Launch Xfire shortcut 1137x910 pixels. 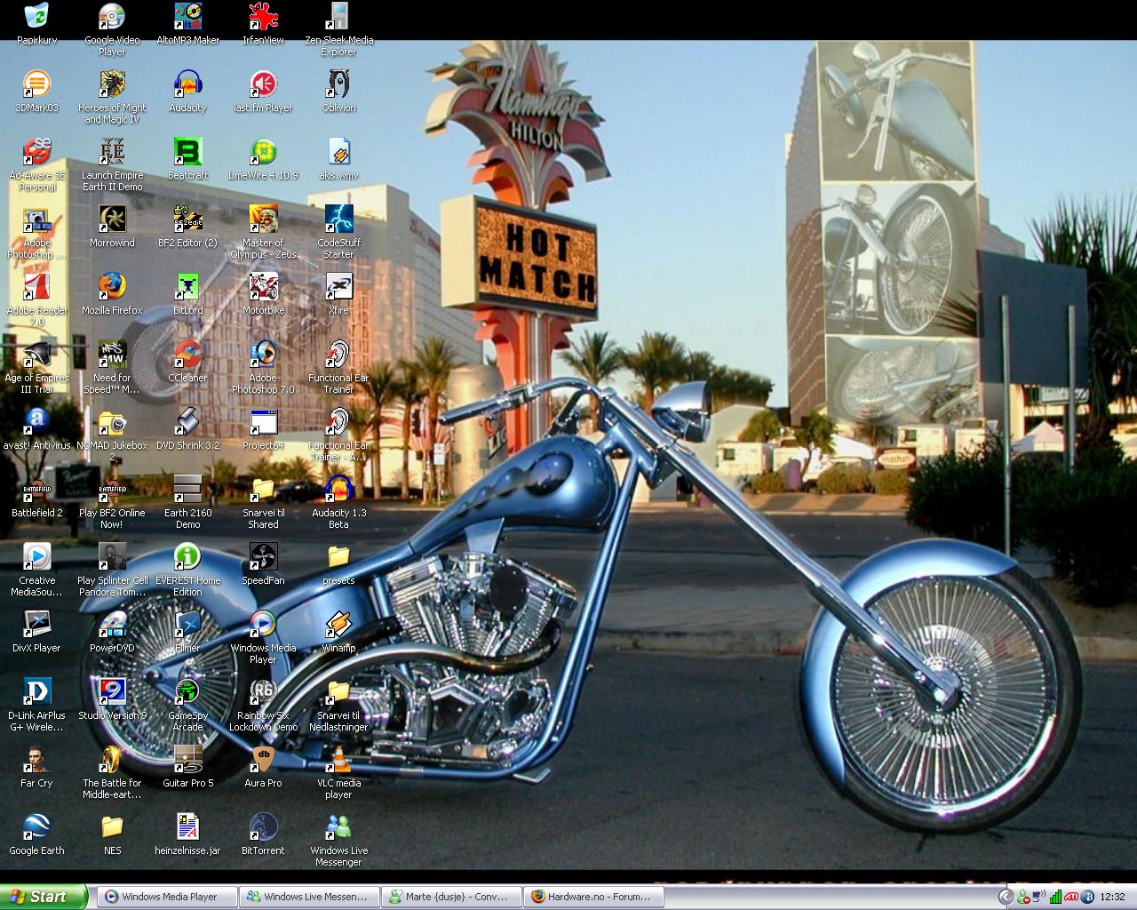(338, 293)
